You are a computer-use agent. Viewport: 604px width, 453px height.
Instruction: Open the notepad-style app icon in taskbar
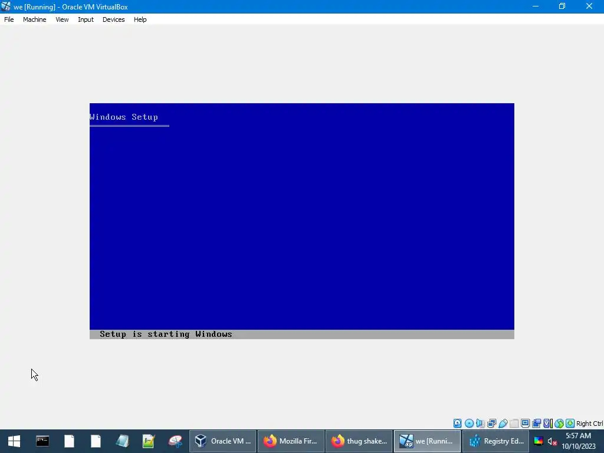[122, 441]
